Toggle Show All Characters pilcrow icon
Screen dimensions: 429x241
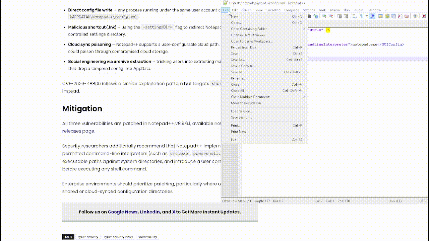pos(361,16)
